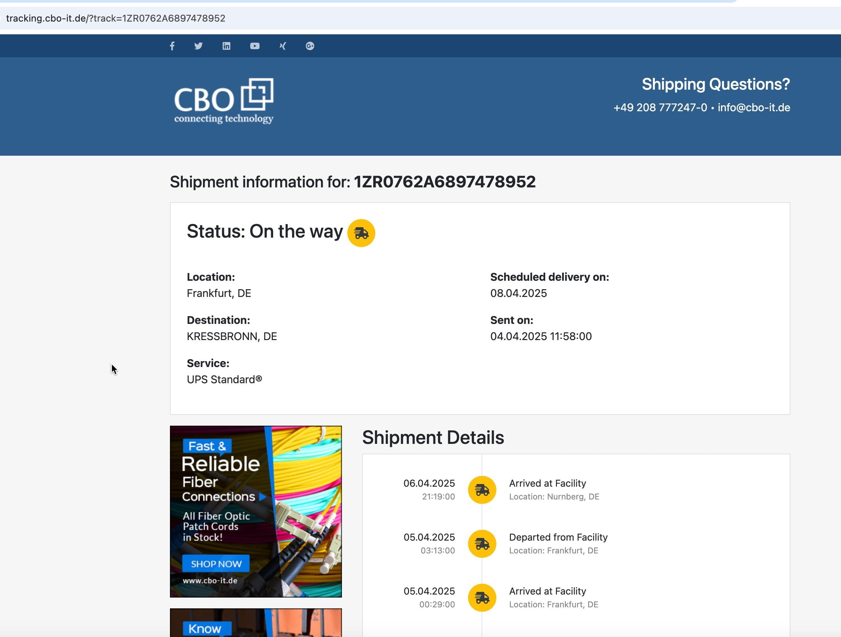Viewport: 841px width, 637px height.
Task: Click phone number +49 208 777247-0
Action: [x=660, y=108]
